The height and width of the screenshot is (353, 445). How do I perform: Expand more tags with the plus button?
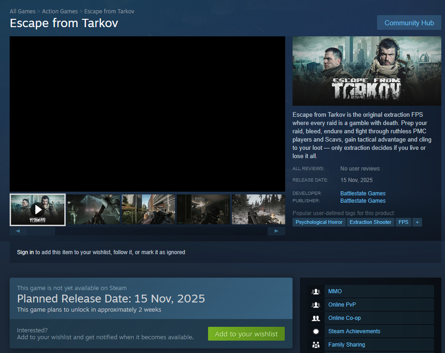coord(417,222)
